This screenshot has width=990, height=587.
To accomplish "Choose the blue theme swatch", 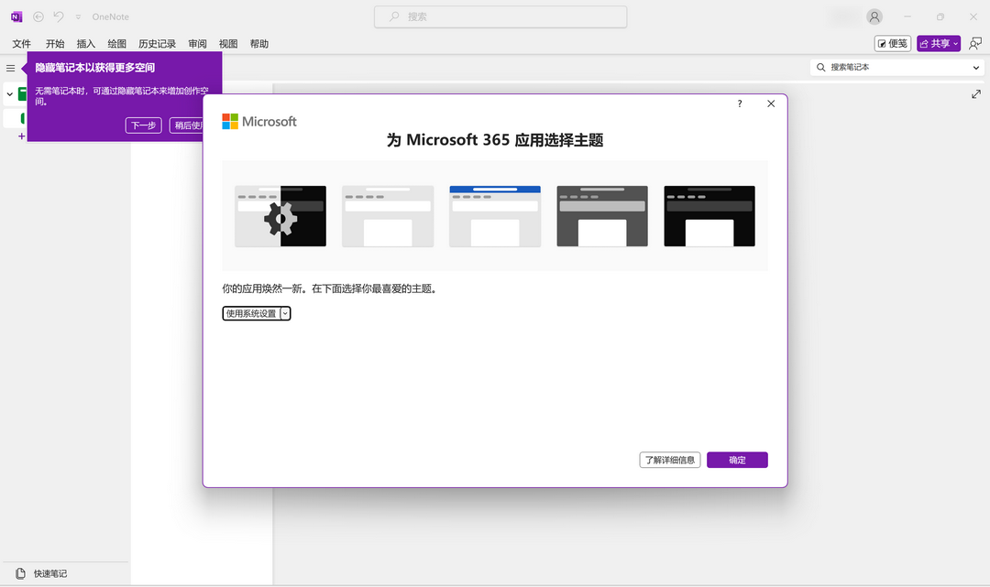I will click(495, 216).
